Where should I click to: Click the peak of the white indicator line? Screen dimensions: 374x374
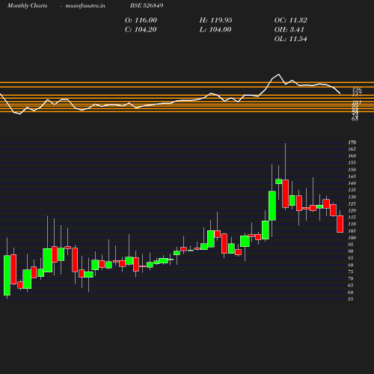tap(278, 74)
